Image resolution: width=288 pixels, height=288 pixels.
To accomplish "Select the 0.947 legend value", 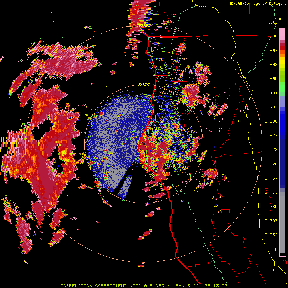I will click(271, 50).
